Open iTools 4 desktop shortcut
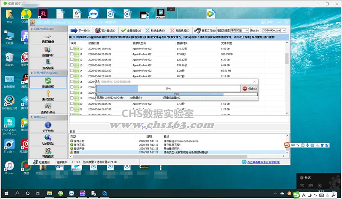The height and width of the screenshot is (199, 342). pyautogui.click(x=9, y=145)
